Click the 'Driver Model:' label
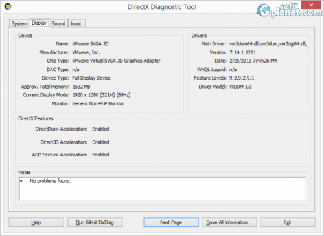Image resolution: width=324 pixels, height=236 pixels. click(213, 87)
